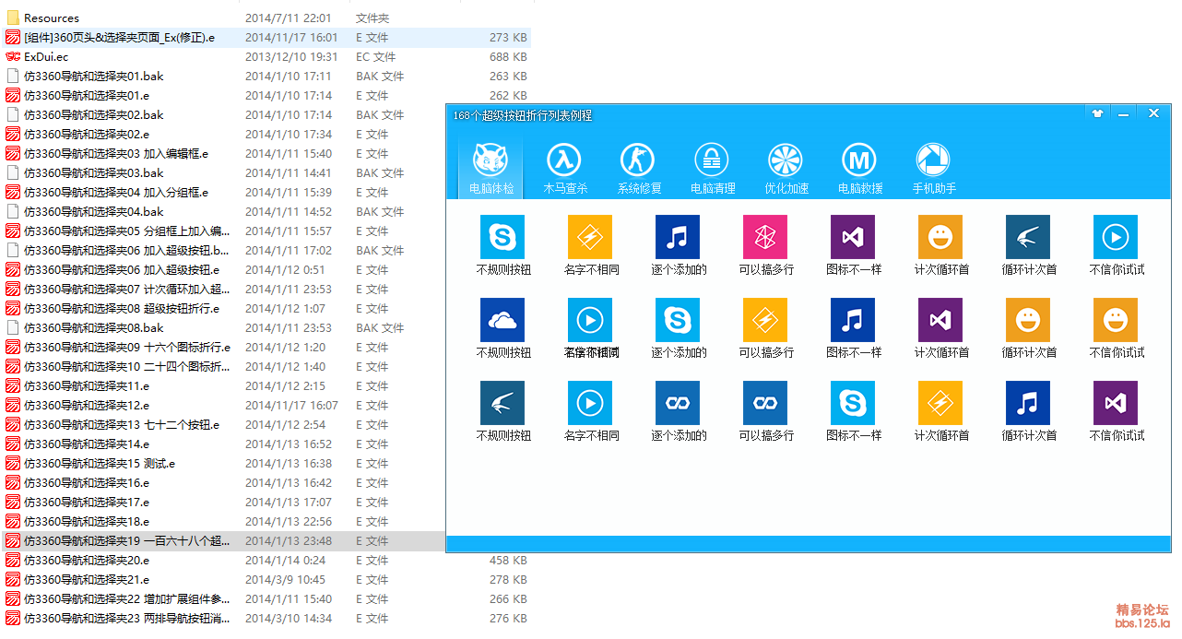Click the Skype icon labeled 不规则按钮
Image resolution: width=1182 pixels, height=639 pixels.
(502, 237)
